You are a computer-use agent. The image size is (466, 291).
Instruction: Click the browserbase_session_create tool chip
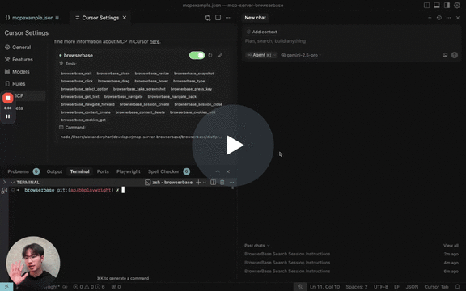[x=145, y=104]
